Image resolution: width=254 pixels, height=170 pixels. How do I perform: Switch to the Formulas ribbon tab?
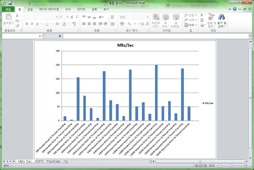(68, 9)
